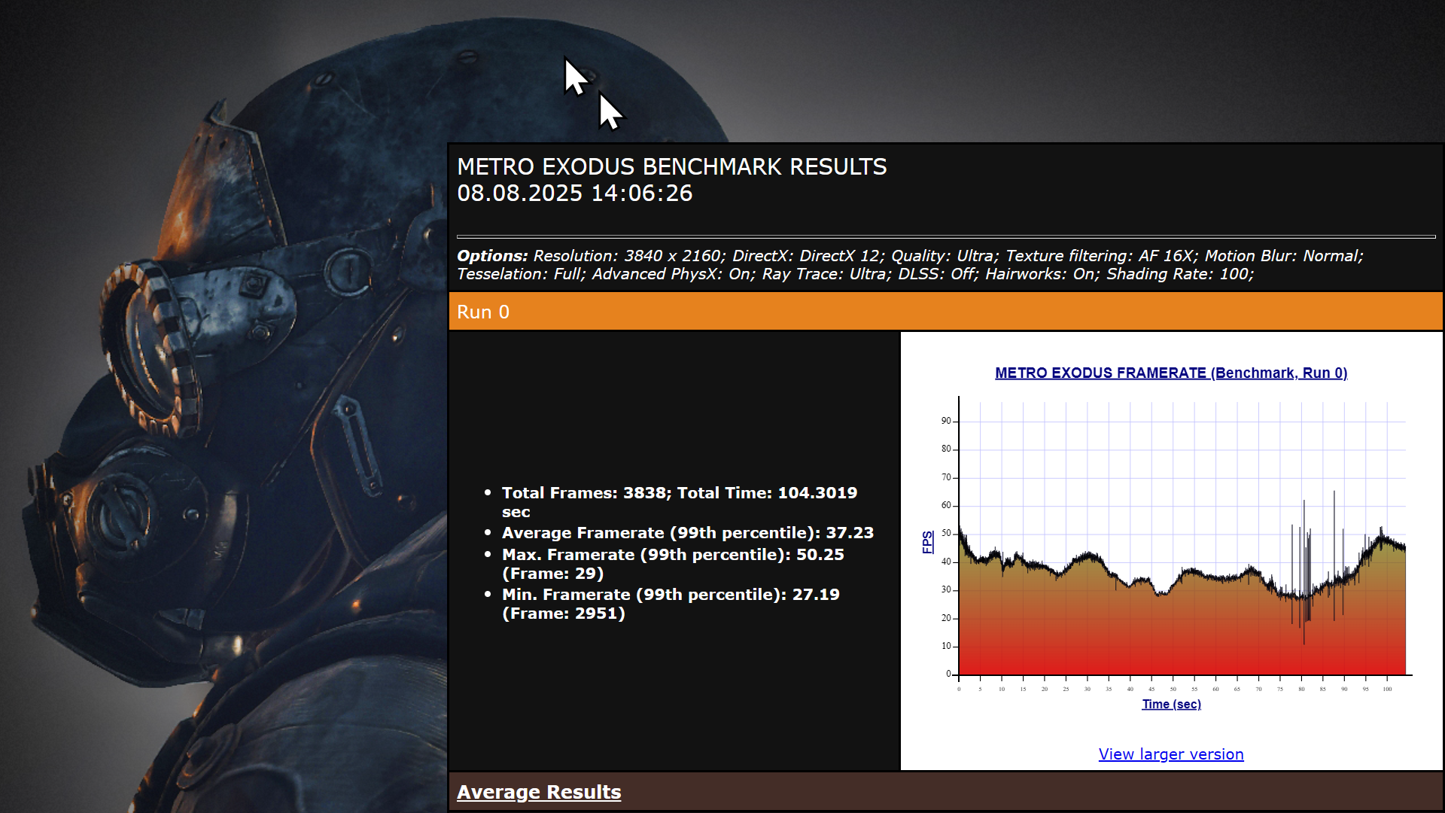The image size is (1445, 813).
Task: Click the Resolution: 3840 x 2160 option text
Action: click(x=628, y=256)
